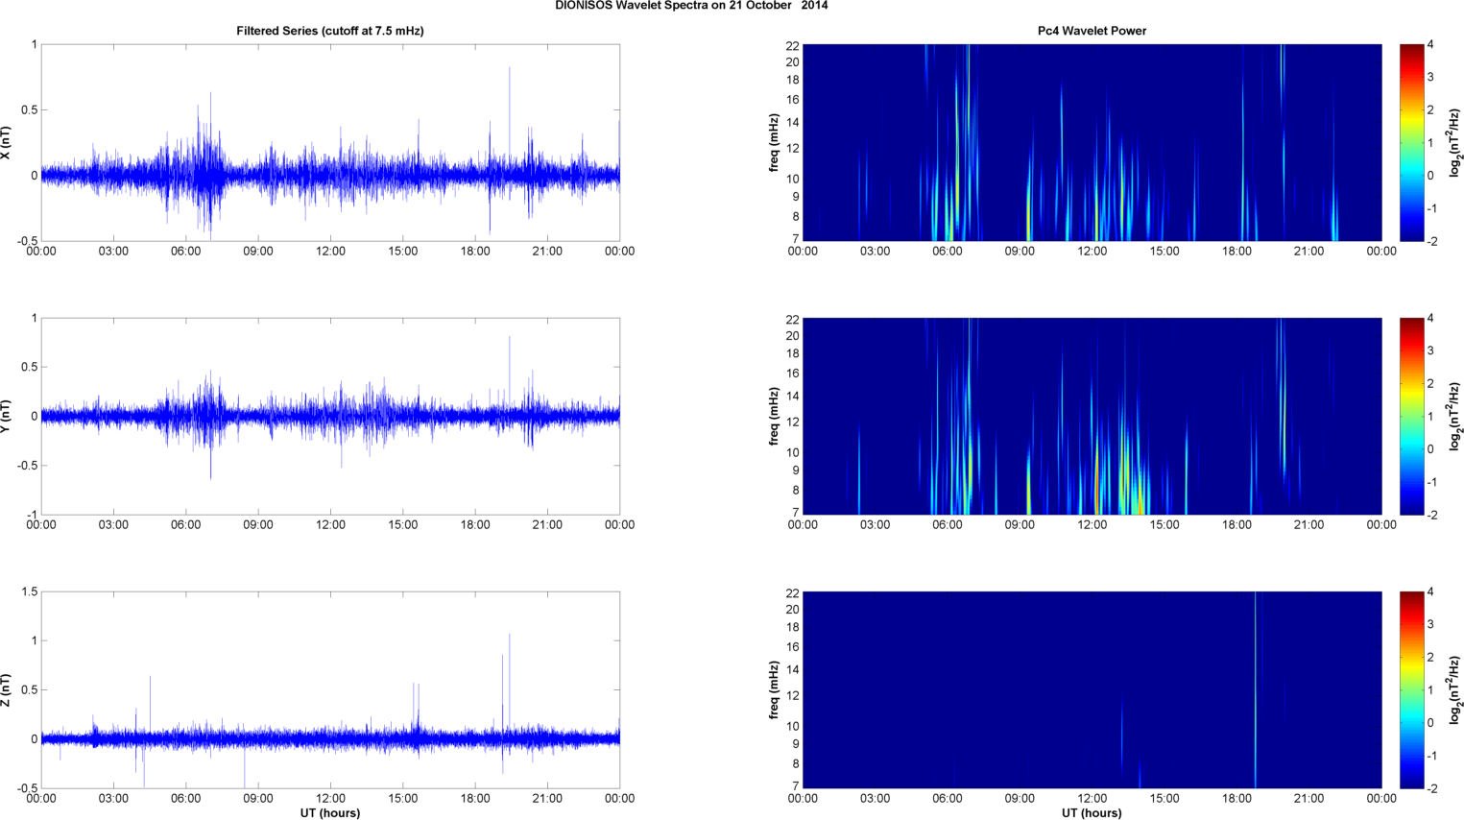Image resolution: width=1464 pixels, height=820 pixels.
Task: Click the 1.5 tick on the Z axis
Action: tap(29, 592)
